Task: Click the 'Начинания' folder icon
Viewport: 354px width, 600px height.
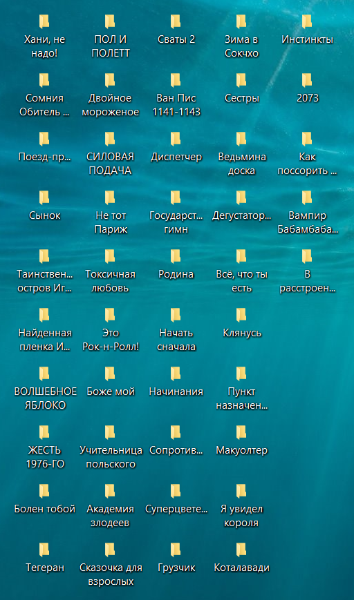Action: pos(176,374)
